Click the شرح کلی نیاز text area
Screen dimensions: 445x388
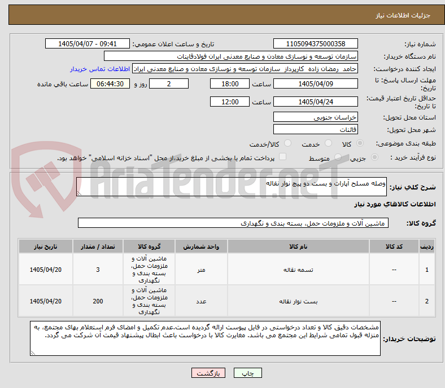click(232, 187)
